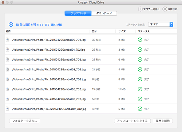This screenshot has width=182, height=132.
Task: Click green complete checkmark for Gamba107 row
Action: pyautogui.click(x=140, y=109)
